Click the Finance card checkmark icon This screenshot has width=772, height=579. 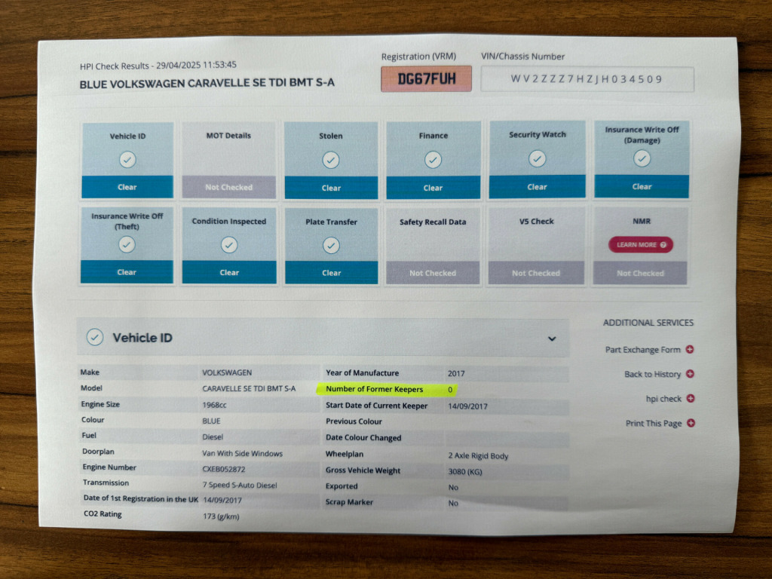[x=433, y=160]
